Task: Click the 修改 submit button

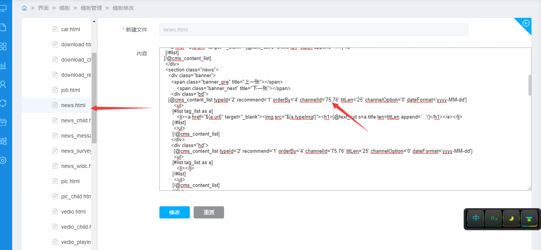Action: (x=175, y=212)
